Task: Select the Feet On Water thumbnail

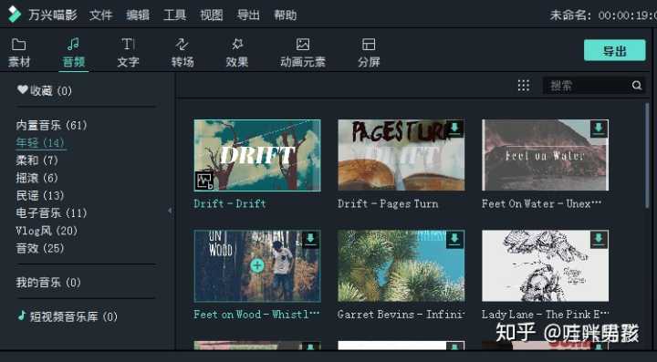Action: [x=545, y=155]
